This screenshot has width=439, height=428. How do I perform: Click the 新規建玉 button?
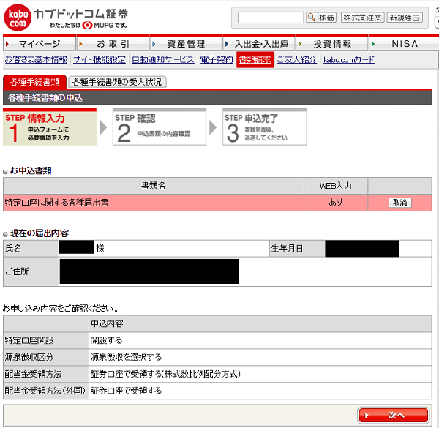(405, 18)
